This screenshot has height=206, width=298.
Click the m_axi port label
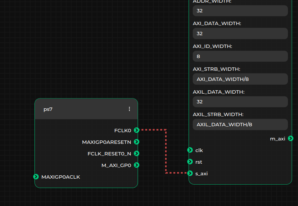point(277,139)
